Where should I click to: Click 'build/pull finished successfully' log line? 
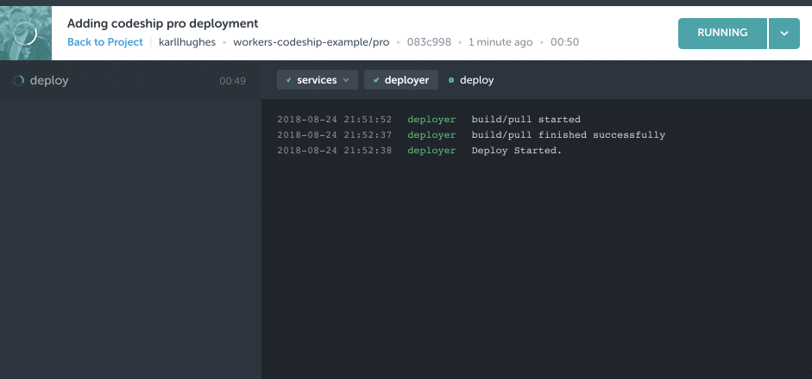point(568,135)
